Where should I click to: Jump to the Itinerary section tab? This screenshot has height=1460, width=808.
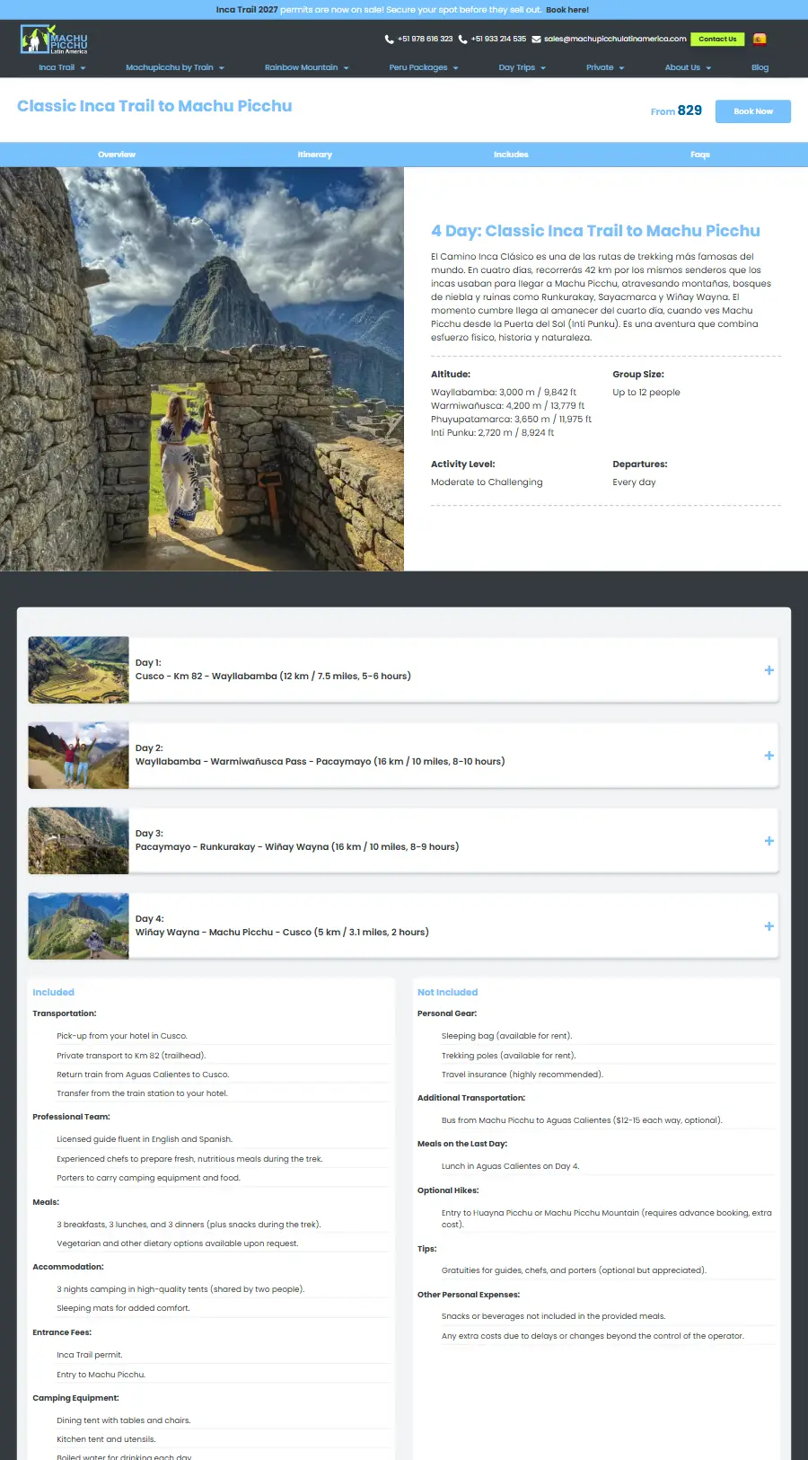point(315,155)
